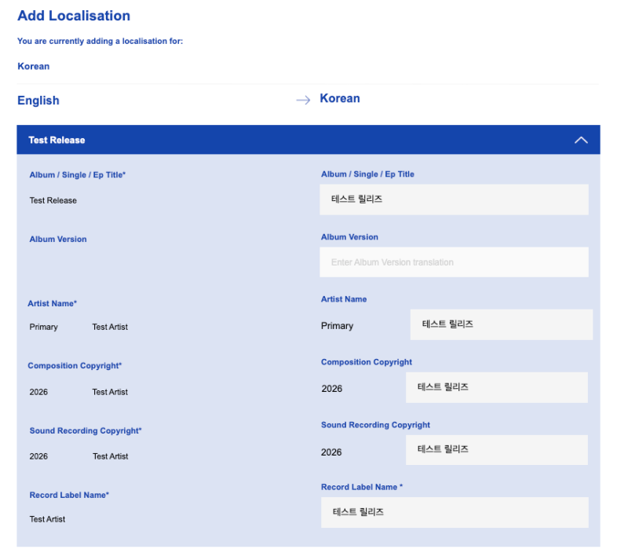Click the Korean Album / Single / Ep Title field
This screenshot has width=628, height=560.
[x=454, y=199]
